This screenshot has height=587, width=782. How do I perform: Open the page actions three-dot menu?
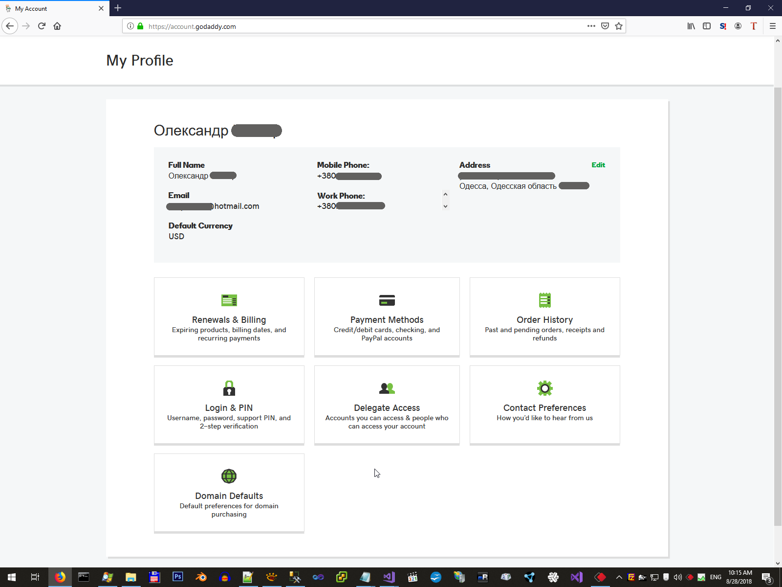591,26
